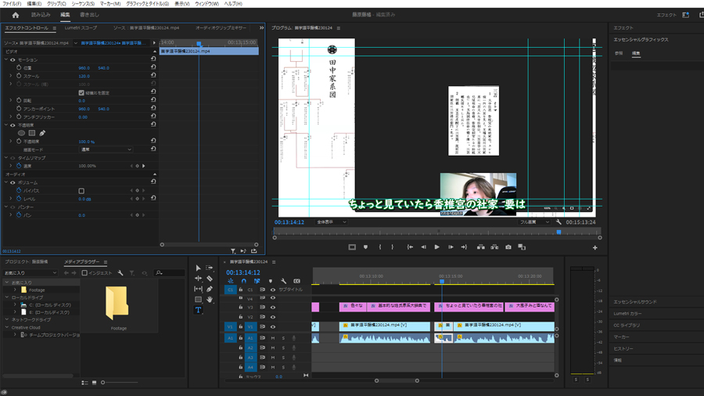Select the Rectangle tool
Viewport: 704px width, 396px height.
[198, 300]
